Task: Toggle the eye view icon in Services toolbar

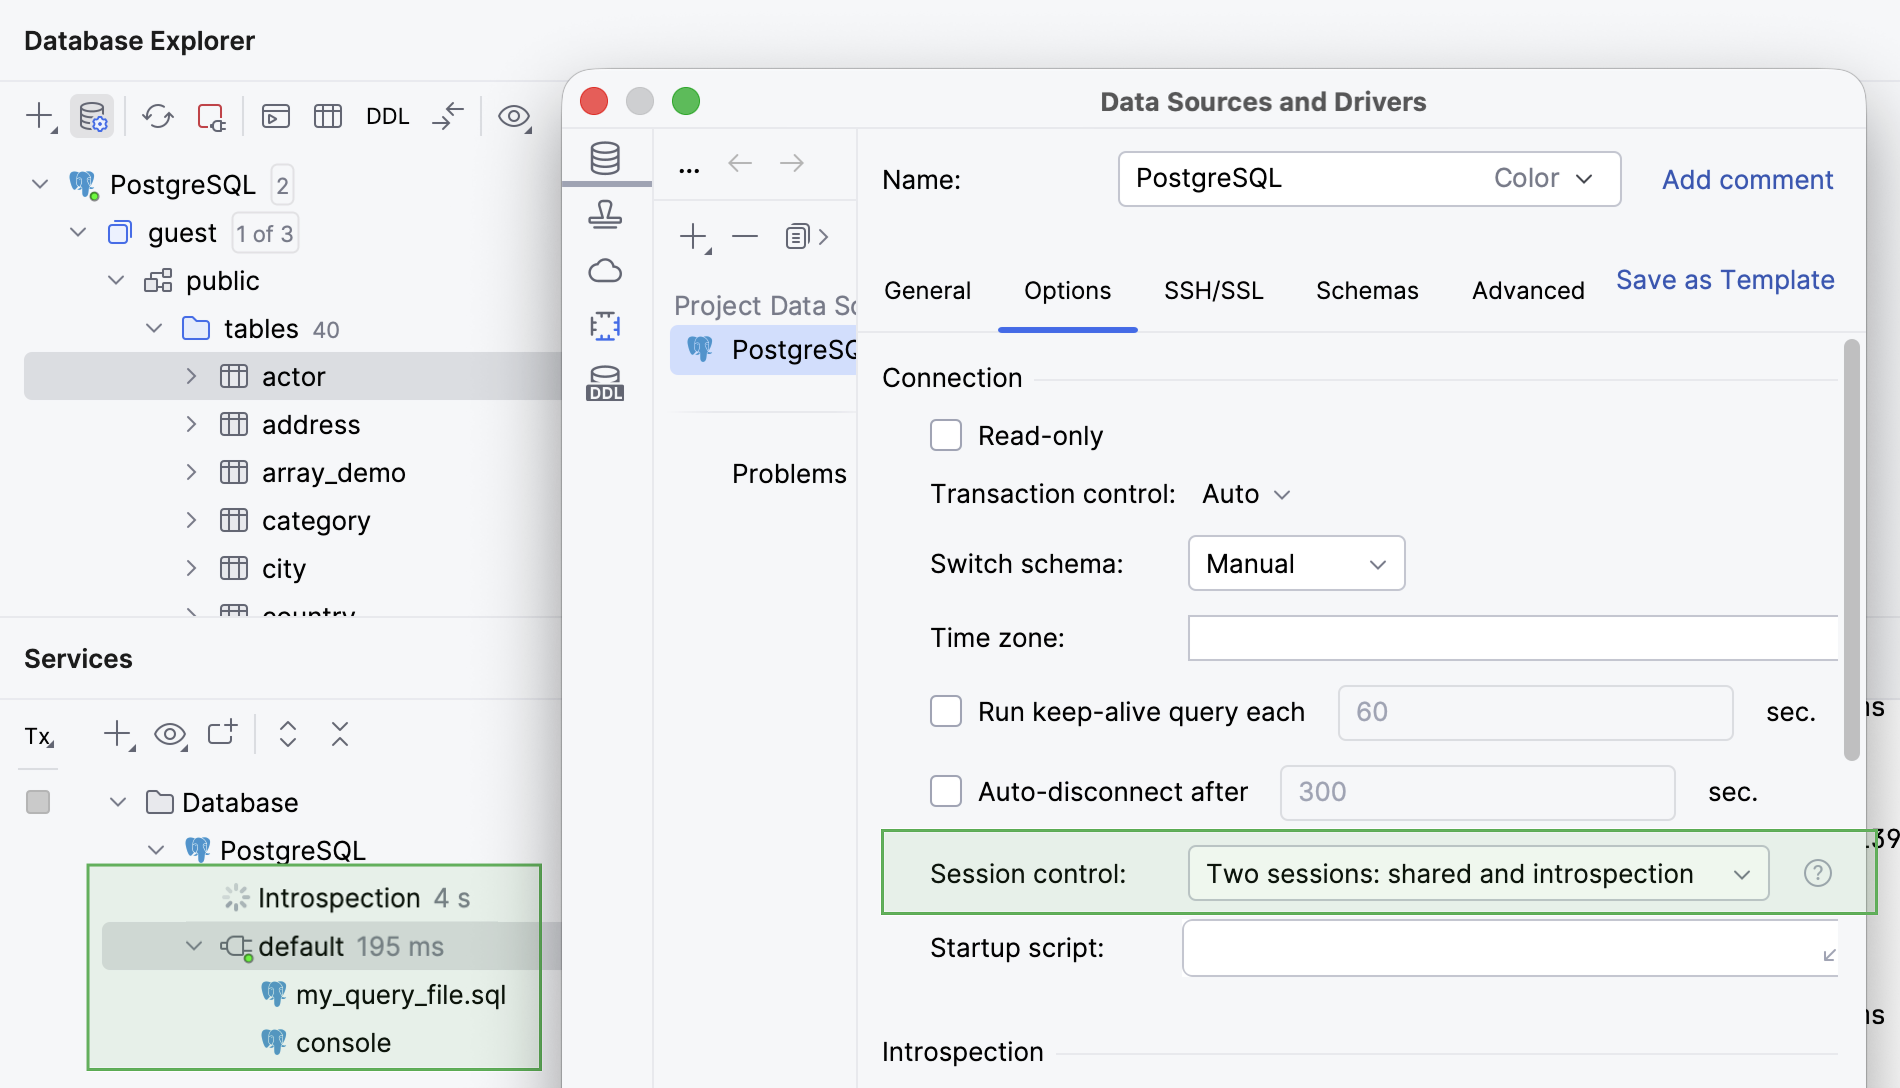Action: click(170, 734)
